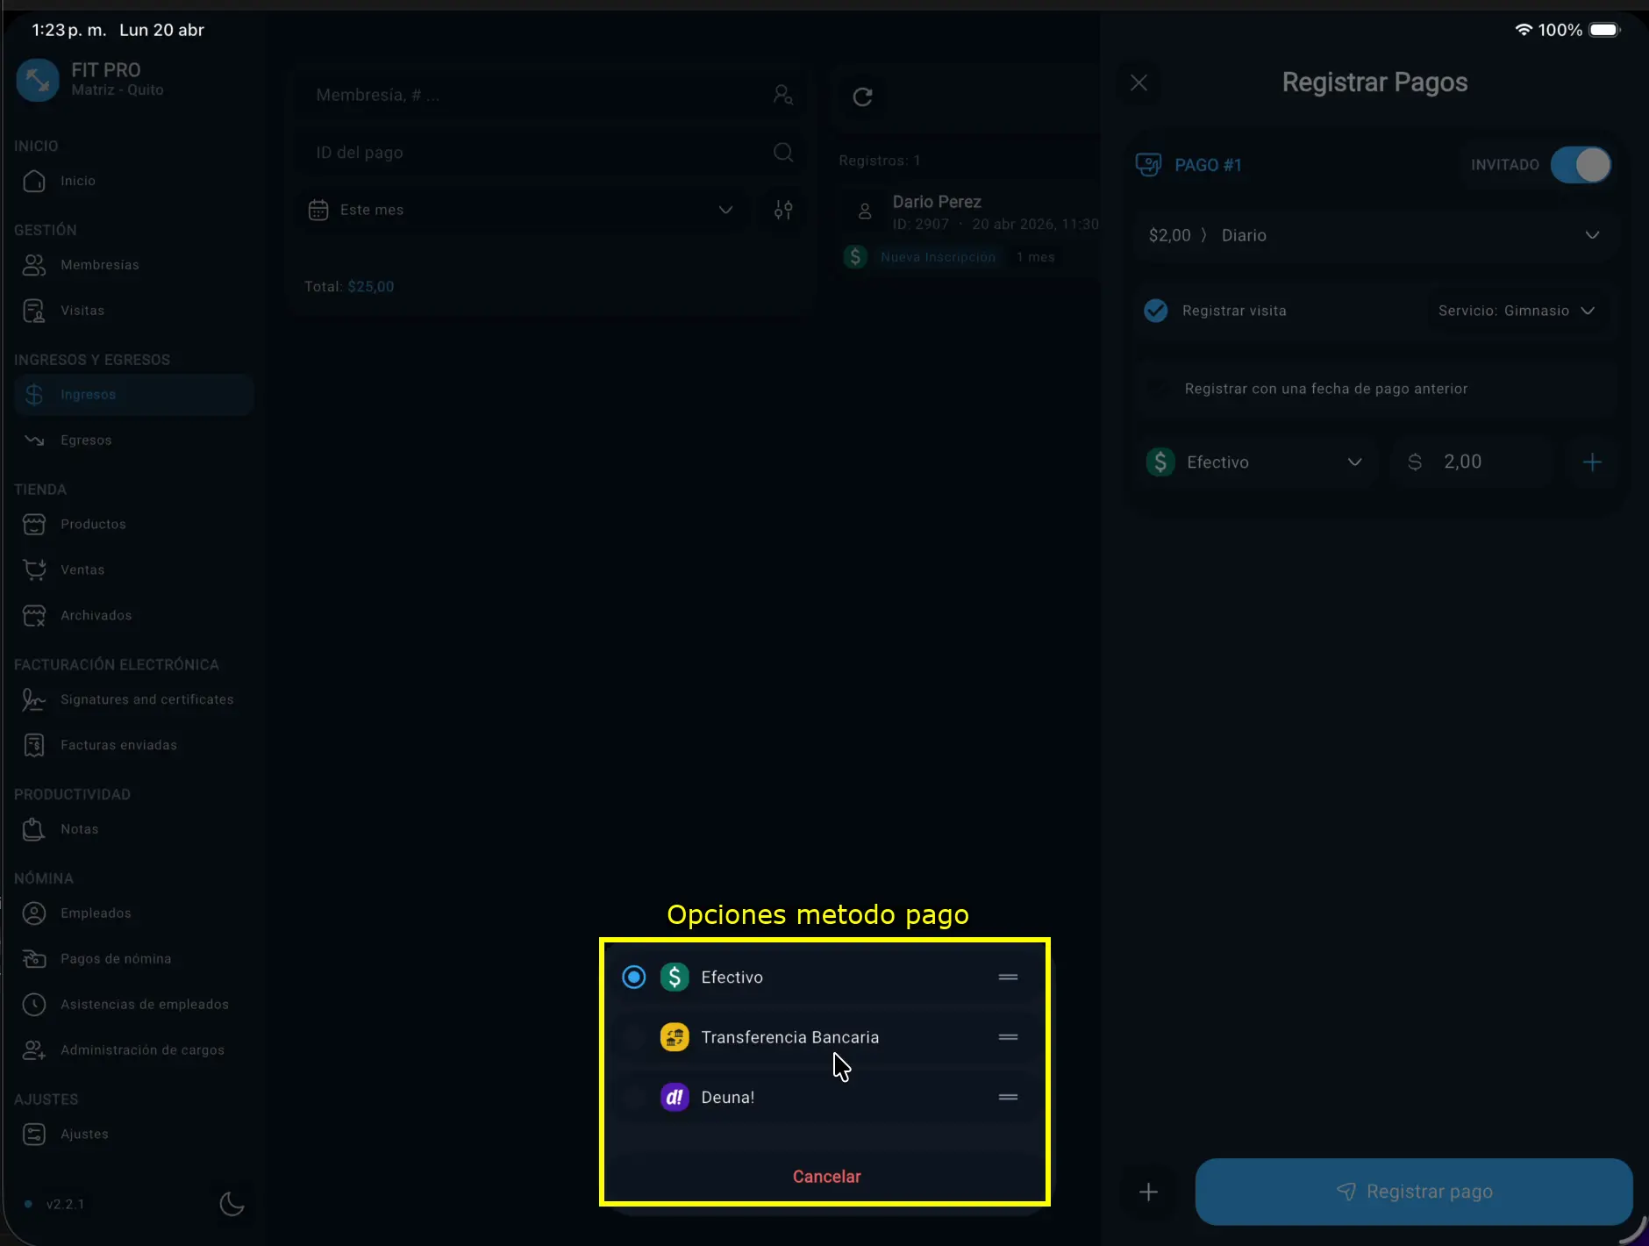Click the member search person icon

pos(782,95)
